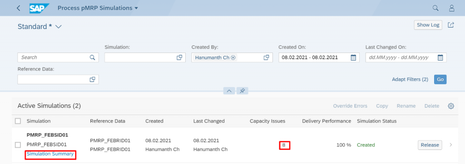
Task: Click the Active Simulations (2) title
Action: coord(49,106)
